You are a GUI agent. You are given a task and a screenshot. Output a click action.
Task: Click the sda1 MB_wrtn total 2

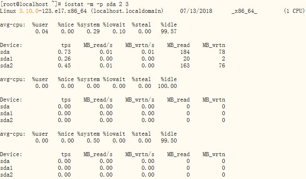224,59
